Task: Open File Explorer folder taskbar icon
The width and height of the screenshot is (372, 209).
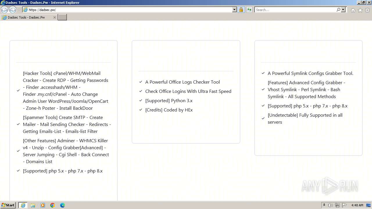Action: coord(33,205)
